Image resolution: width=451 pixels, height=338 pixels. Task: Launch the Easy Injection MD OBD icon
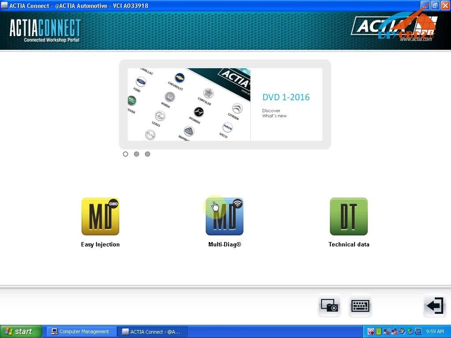coord(100,217)
